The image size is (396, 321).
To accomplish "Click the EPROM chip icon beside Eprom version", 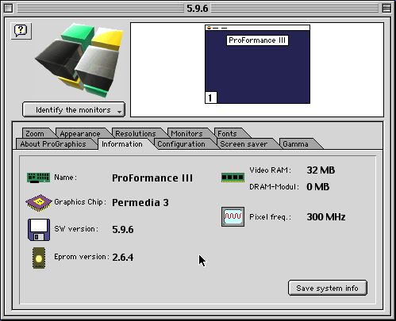I will (39, 258).
